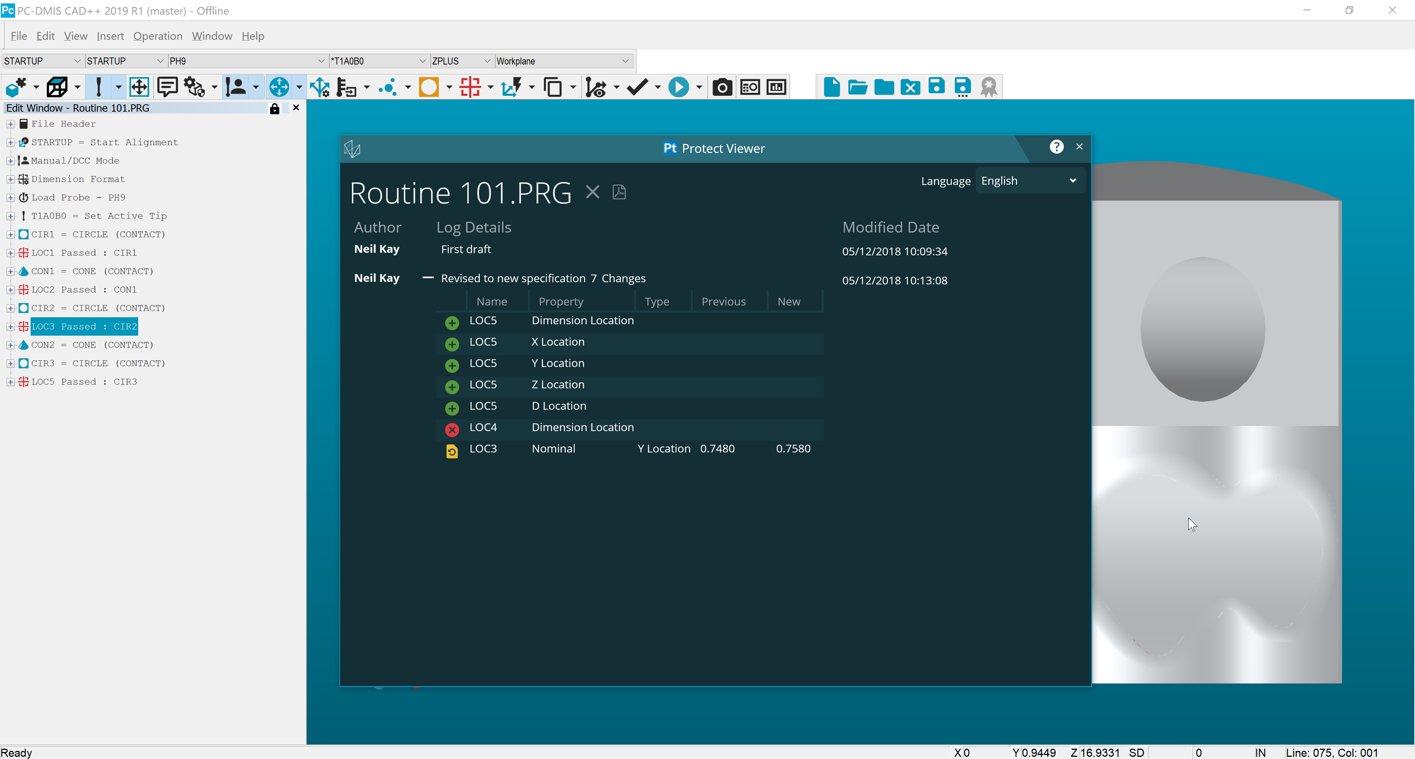This screenshot has width=1415, height=759.
Task: Toggle the LOC5 Dimension Location added change
Action: [451, 322]
